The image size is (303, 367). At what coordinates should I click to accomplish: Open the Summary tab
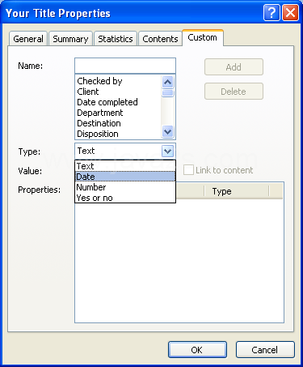pos(70,39)
